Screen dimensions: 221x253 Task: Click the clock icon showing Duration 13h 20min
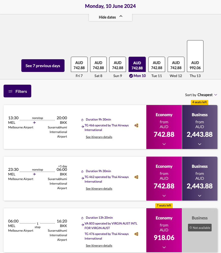(82, 218)
